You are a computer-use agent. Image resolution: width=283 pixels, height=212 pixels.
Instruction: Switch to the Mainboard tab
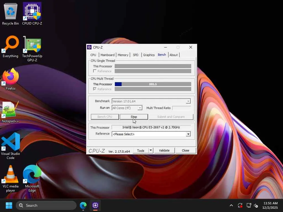click(107, 55)
